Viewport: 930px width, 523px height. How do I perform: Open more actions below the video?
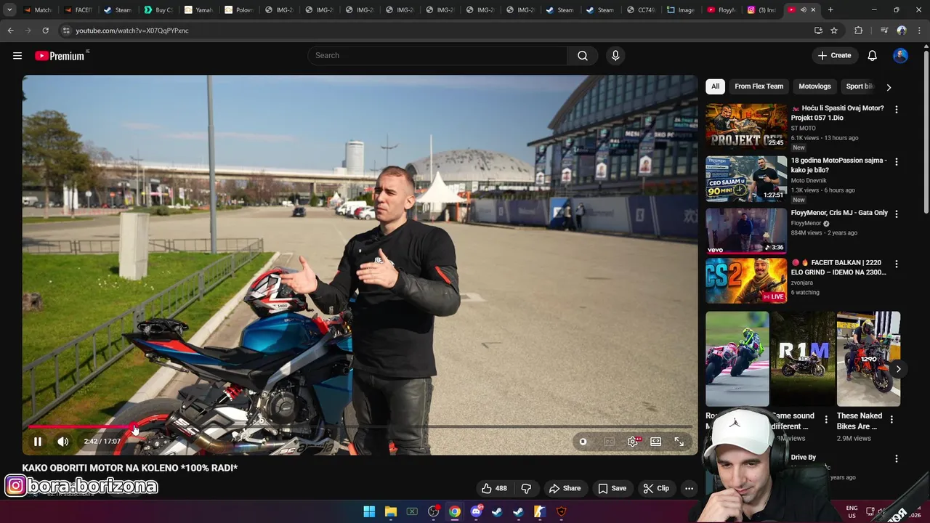coord(689,488)
